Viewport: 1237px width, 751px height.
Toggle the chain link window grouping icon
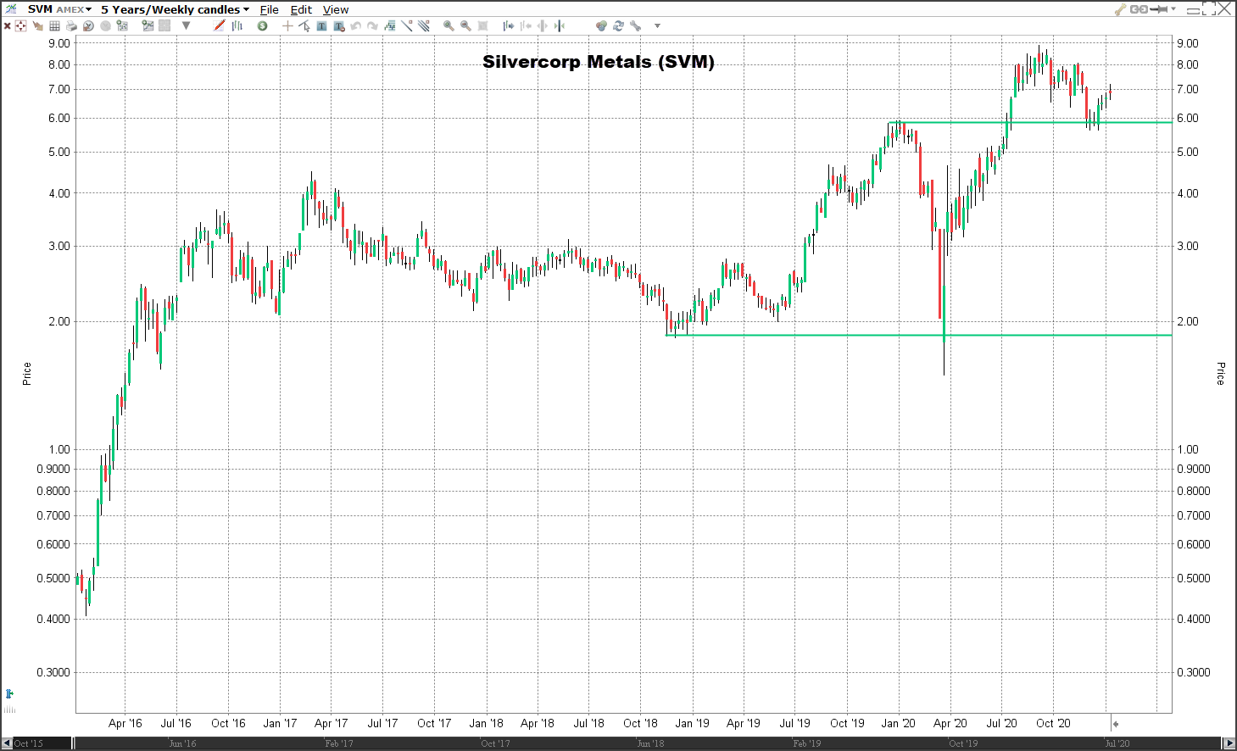pyautogui.click(x=1139, y=9)
